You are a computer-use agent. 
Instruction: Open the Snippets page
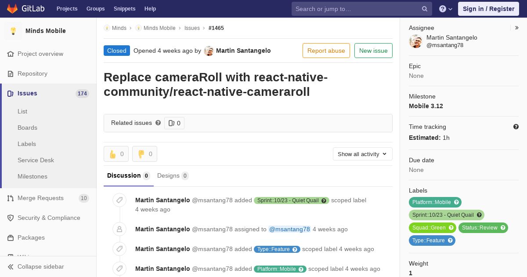pos(124,9)
